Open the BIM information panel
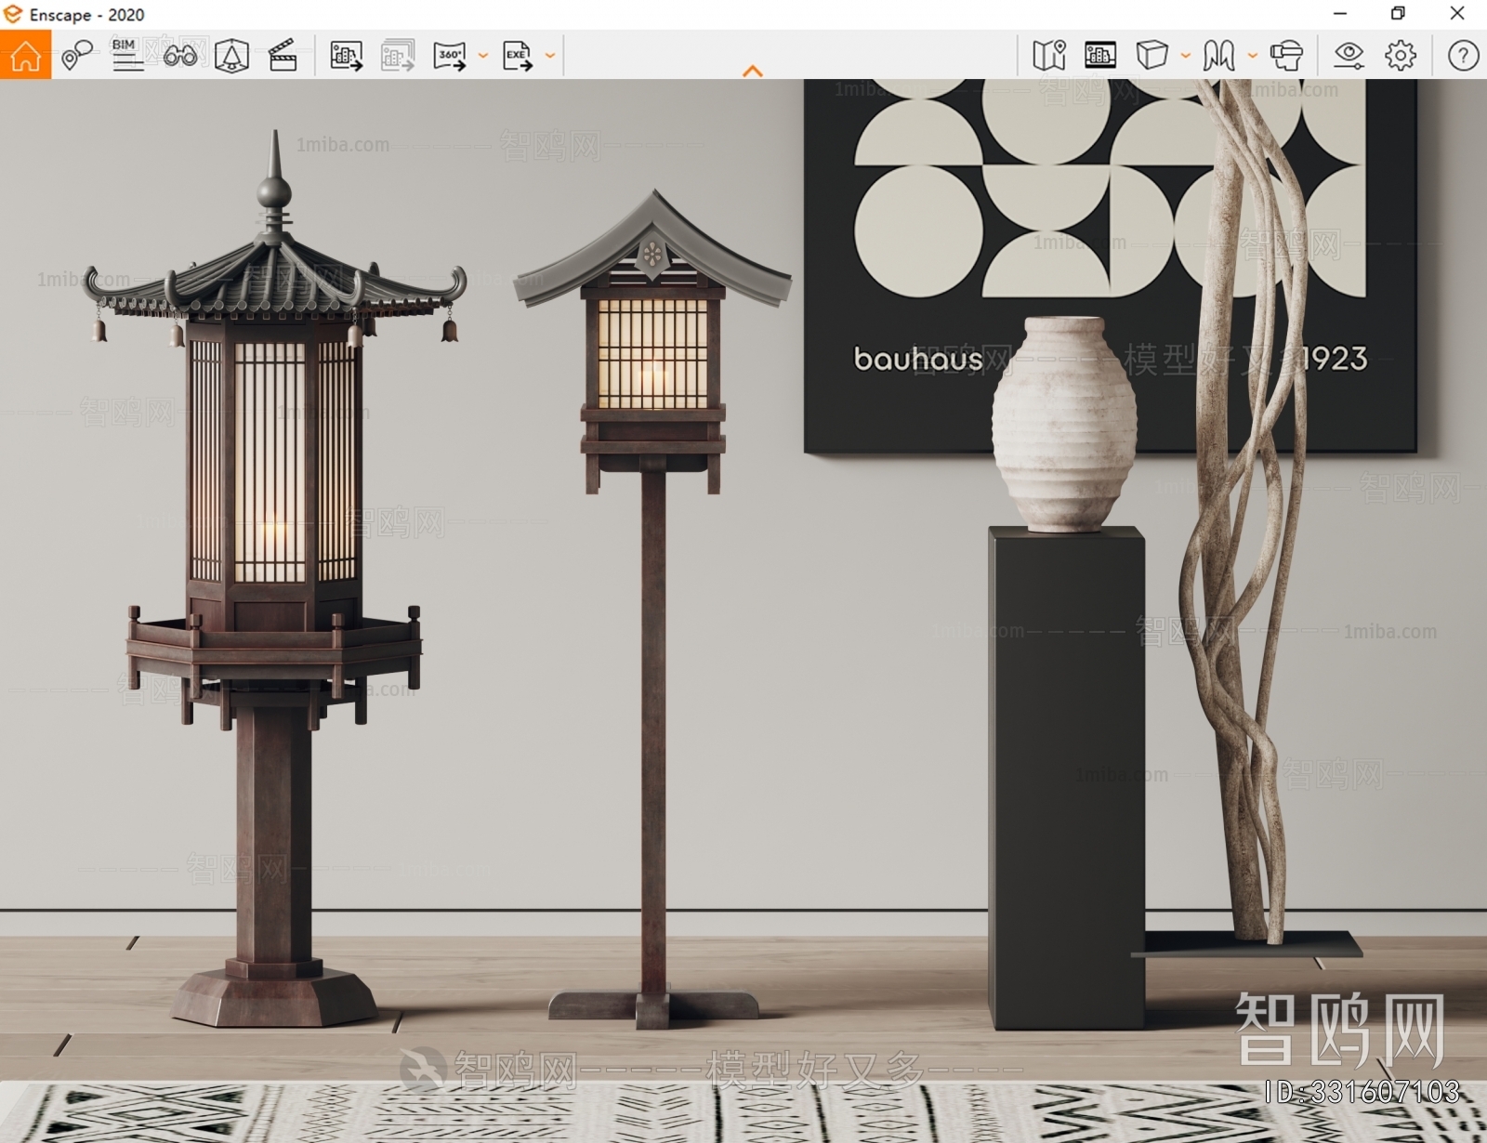Image resolution: width=1487 pixels, height=1143 pixels. 127,55
